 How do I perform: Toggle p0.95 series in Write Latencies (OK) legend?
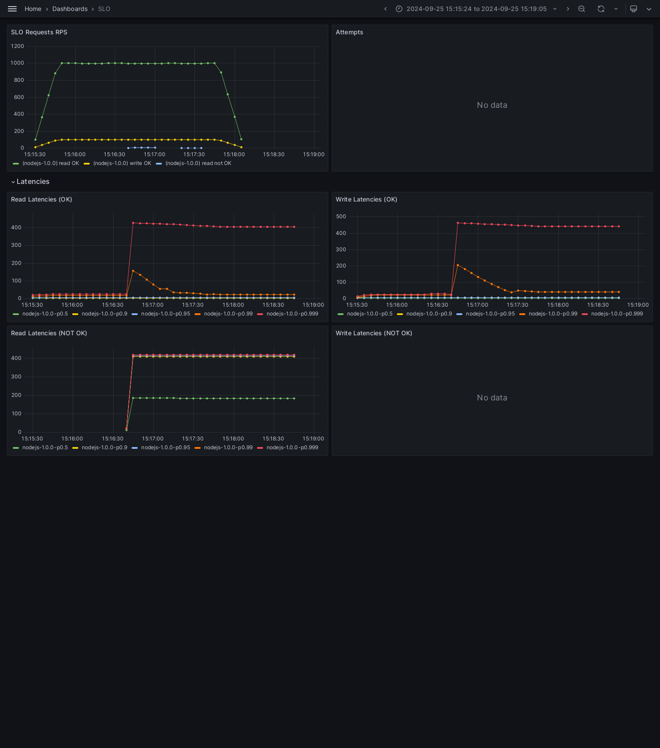coord(490,314)
